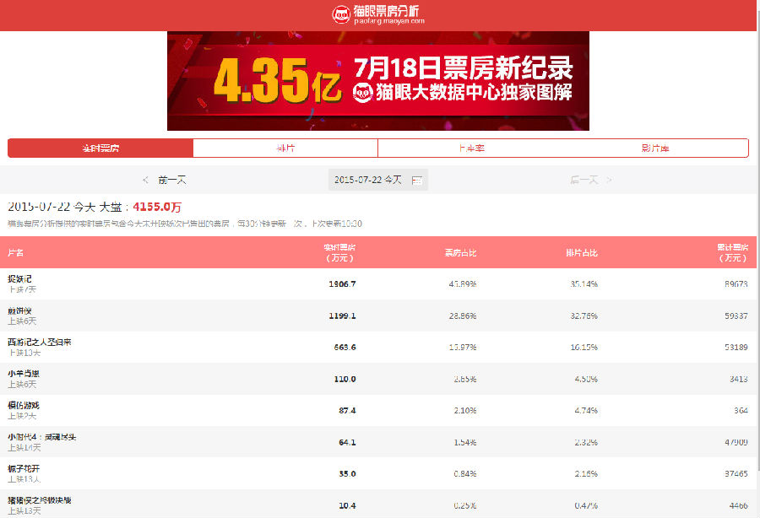
Task: Go to the 影片库 tab
Action: pos(655,148)
